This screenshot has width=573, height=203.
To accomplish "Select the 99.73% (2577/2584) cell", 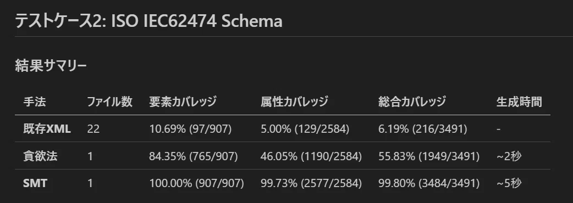I will (x=311, y=183).
